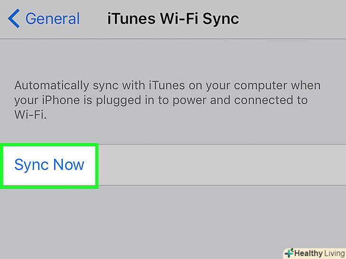Click empty row space right of Sync Now
This screenshot has width=346, height=259.
click(x=219, y=165)
